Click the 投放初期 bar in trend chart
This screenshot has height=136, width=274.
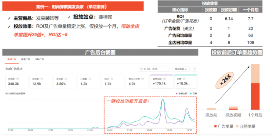pyautogui.click(x=233, y=108)
